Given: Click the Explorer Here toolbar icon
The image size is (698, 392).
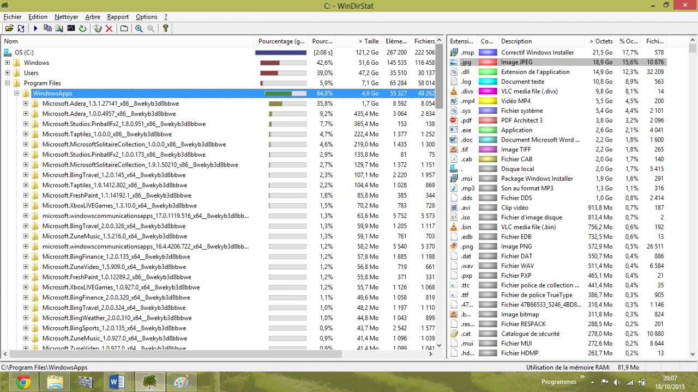Looking at the screenshot, I should click(x=59, y=28).
